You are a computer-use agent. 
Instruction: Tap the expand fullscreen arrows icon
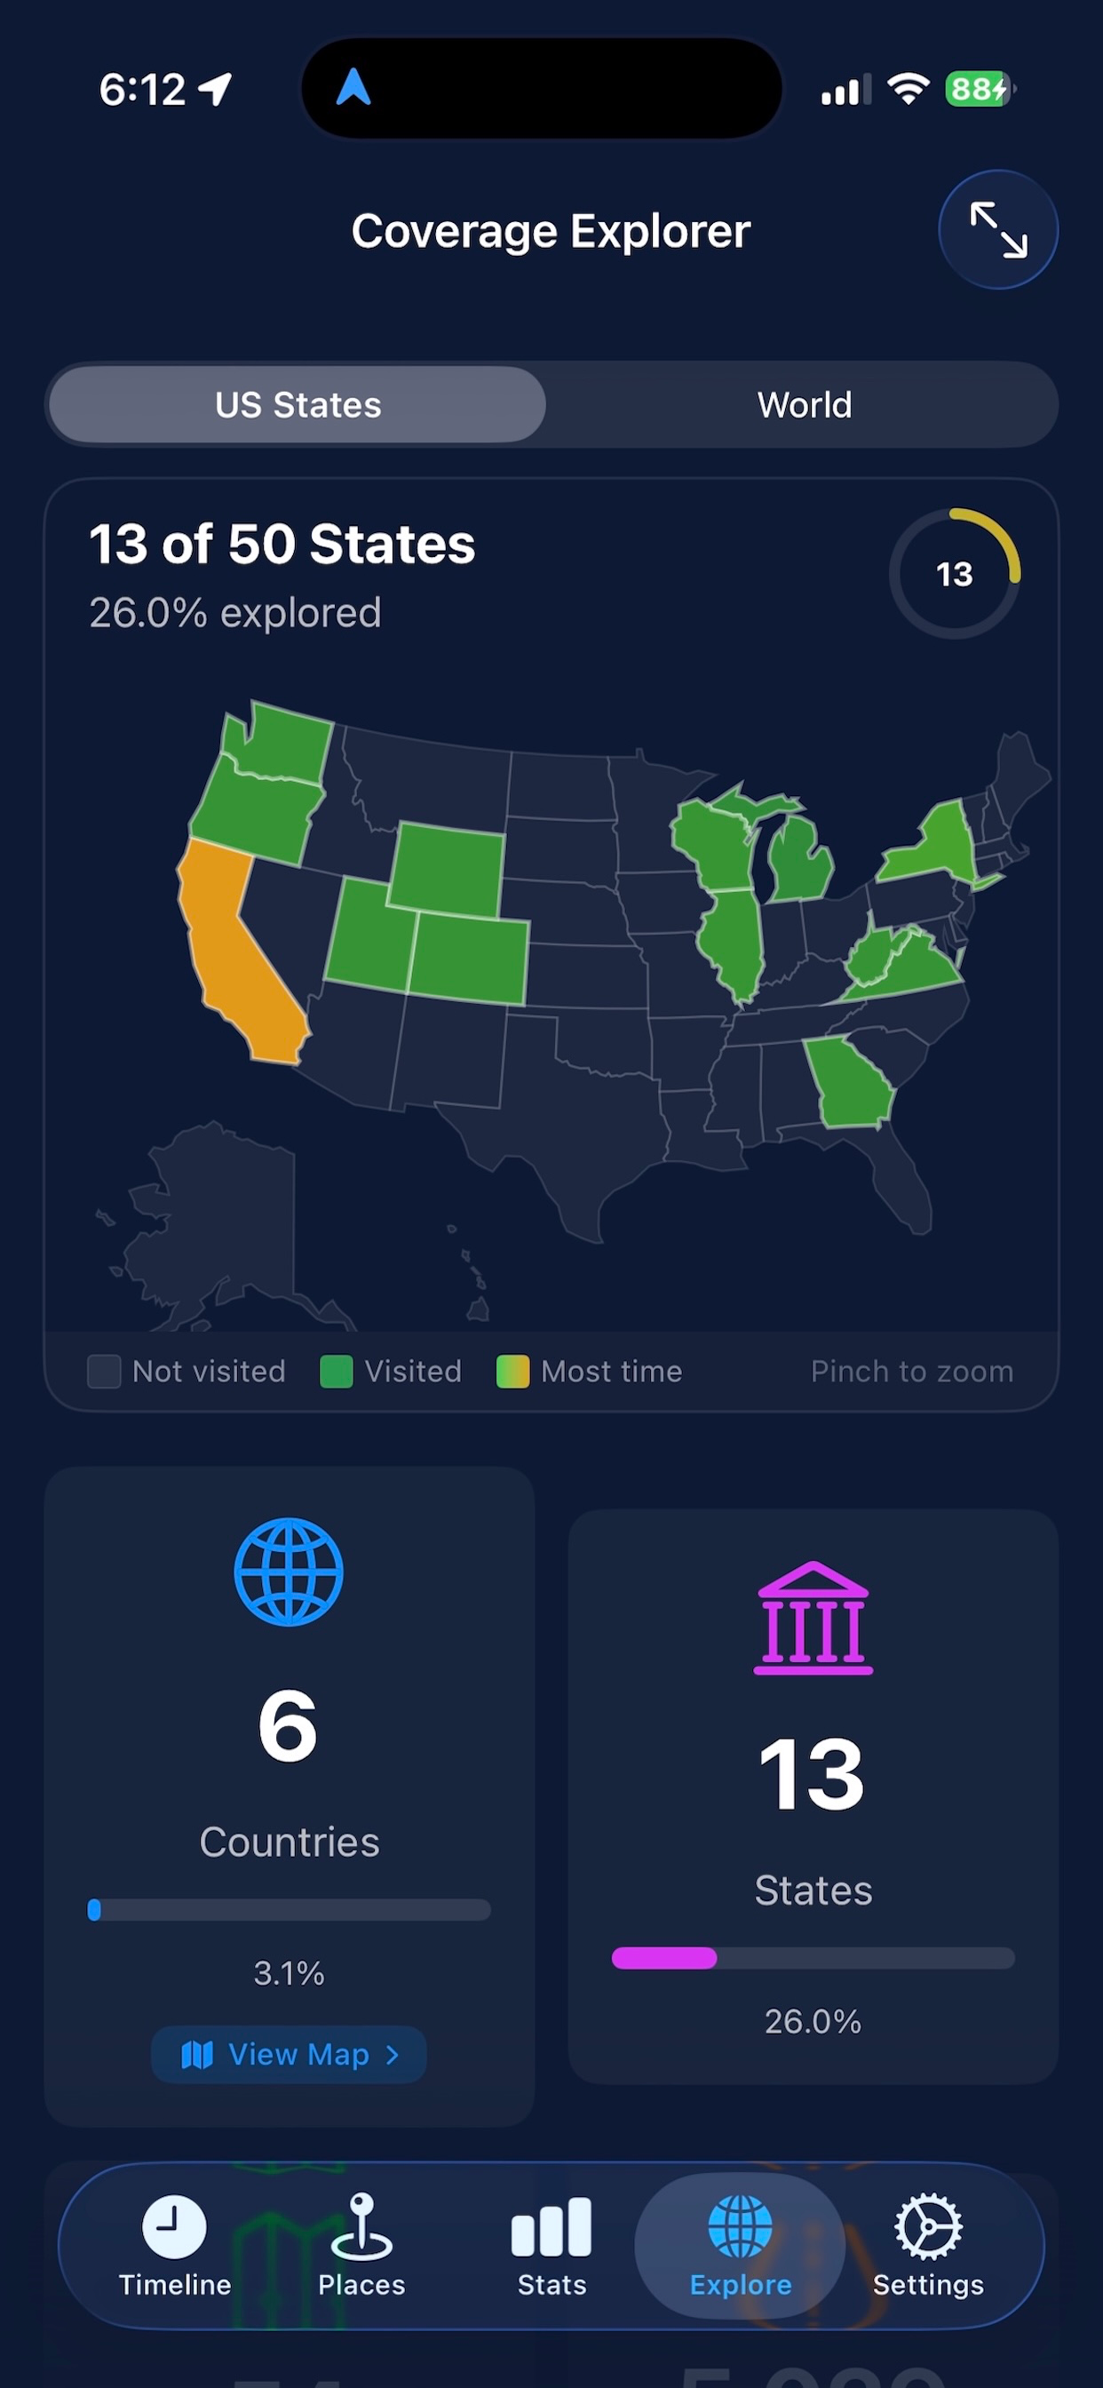pyautogui.click(x=998, y=229)
